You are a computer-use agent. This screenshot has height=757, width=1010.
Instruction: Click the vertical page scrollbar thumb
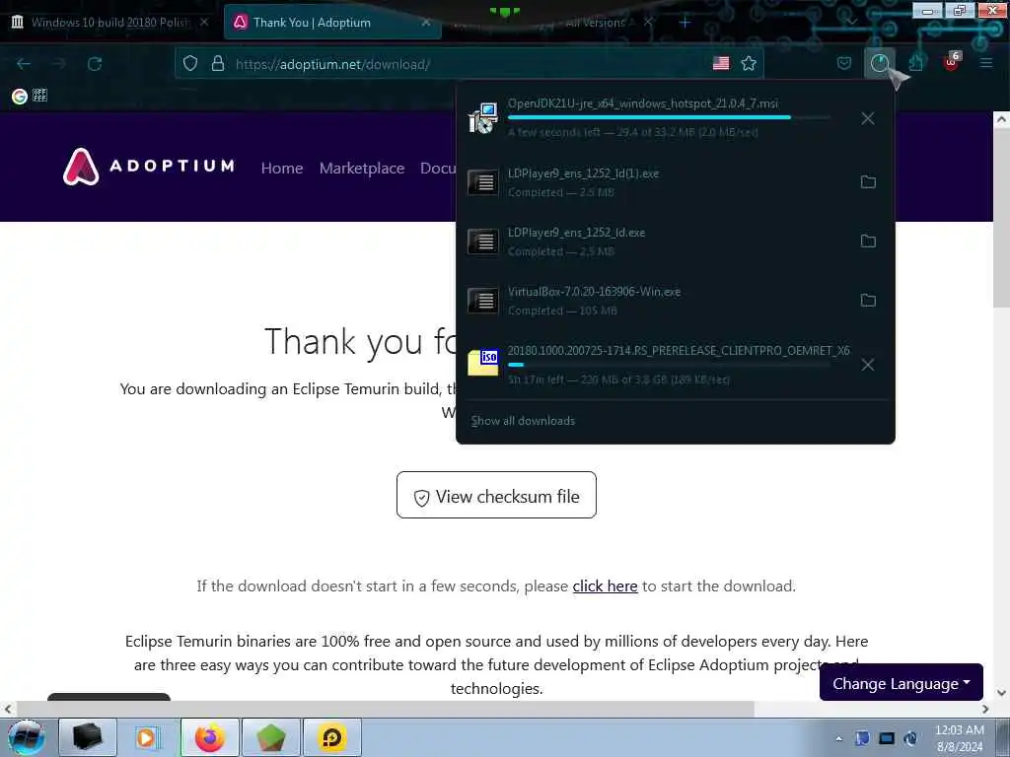pos(1001,217)
